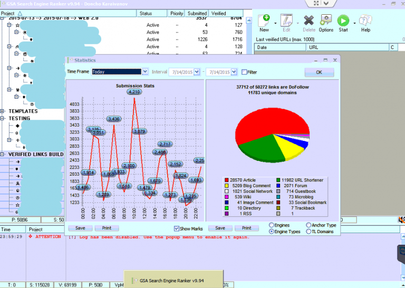
Task: Print the pie chart
Action: 247,228
